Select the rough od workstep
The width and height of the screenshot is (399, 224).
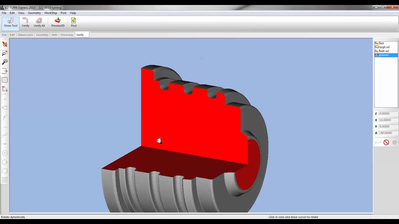point(386,47)
